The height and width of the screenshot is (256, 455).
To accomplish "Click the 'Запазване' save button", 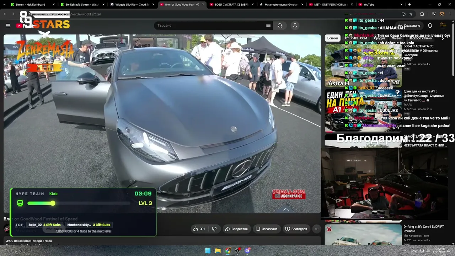I will pos(267,229).
